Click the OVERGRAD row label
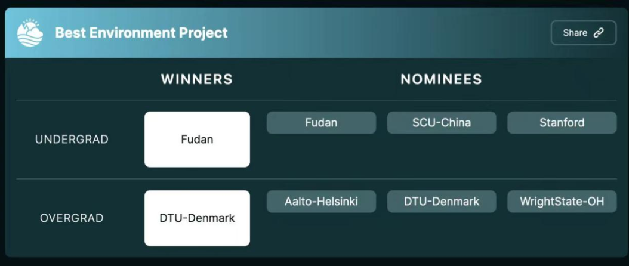The width and height of the screenshot is (629, 266). pos(72,218)
